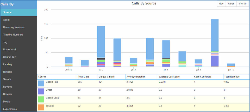Viewport: 250px width, 112px height.
Task: Click total revenue value 1050
Action: click(x=227, y=82)
